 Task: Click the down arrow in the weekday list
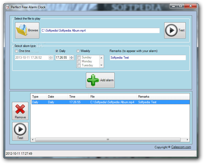[x=102, y=65]
